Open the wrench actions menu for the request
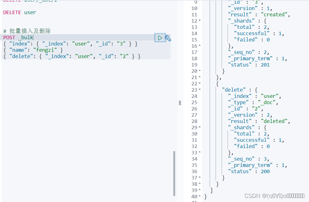This screenshot has width=309, height=202. [168, 38]
